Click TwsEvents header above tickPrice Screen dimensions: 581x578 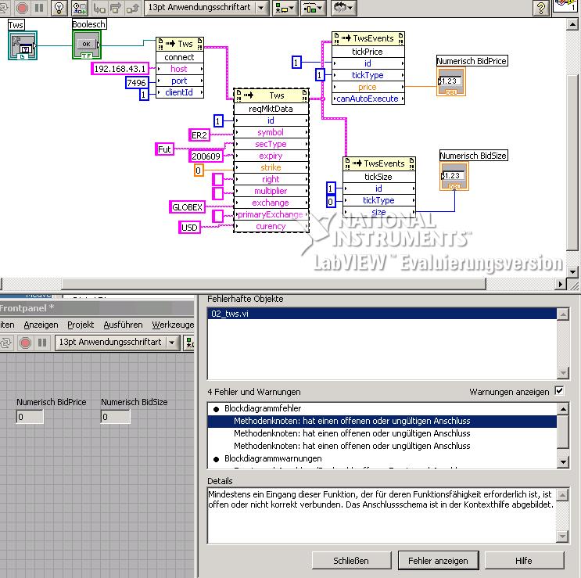(368, 38)
